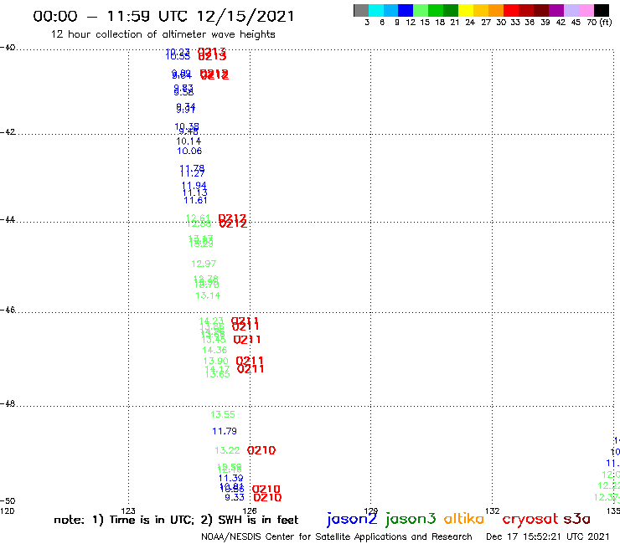The width and height of the screenshot is (620, 544).
Task: Click the -46 latitude axis label
Action: click(8, 310)
